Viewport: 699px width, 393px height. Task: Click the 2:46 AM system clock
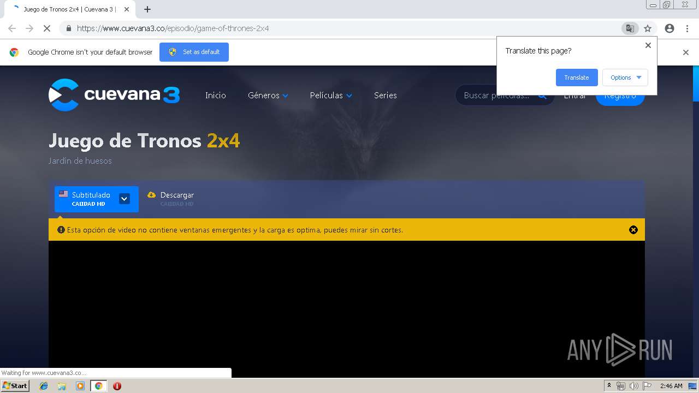pyautogui.click(x=671, y=386)
